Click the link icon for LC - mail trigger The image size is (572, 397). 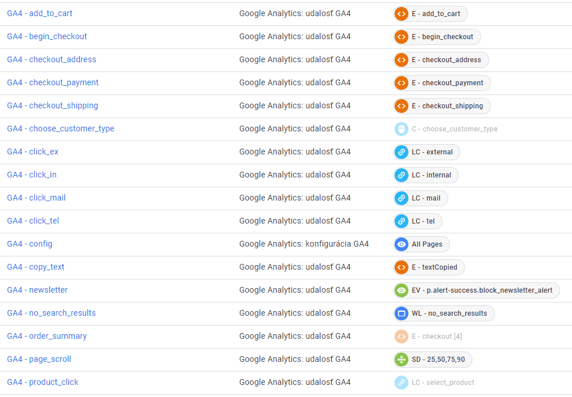[x=401, y=198]
